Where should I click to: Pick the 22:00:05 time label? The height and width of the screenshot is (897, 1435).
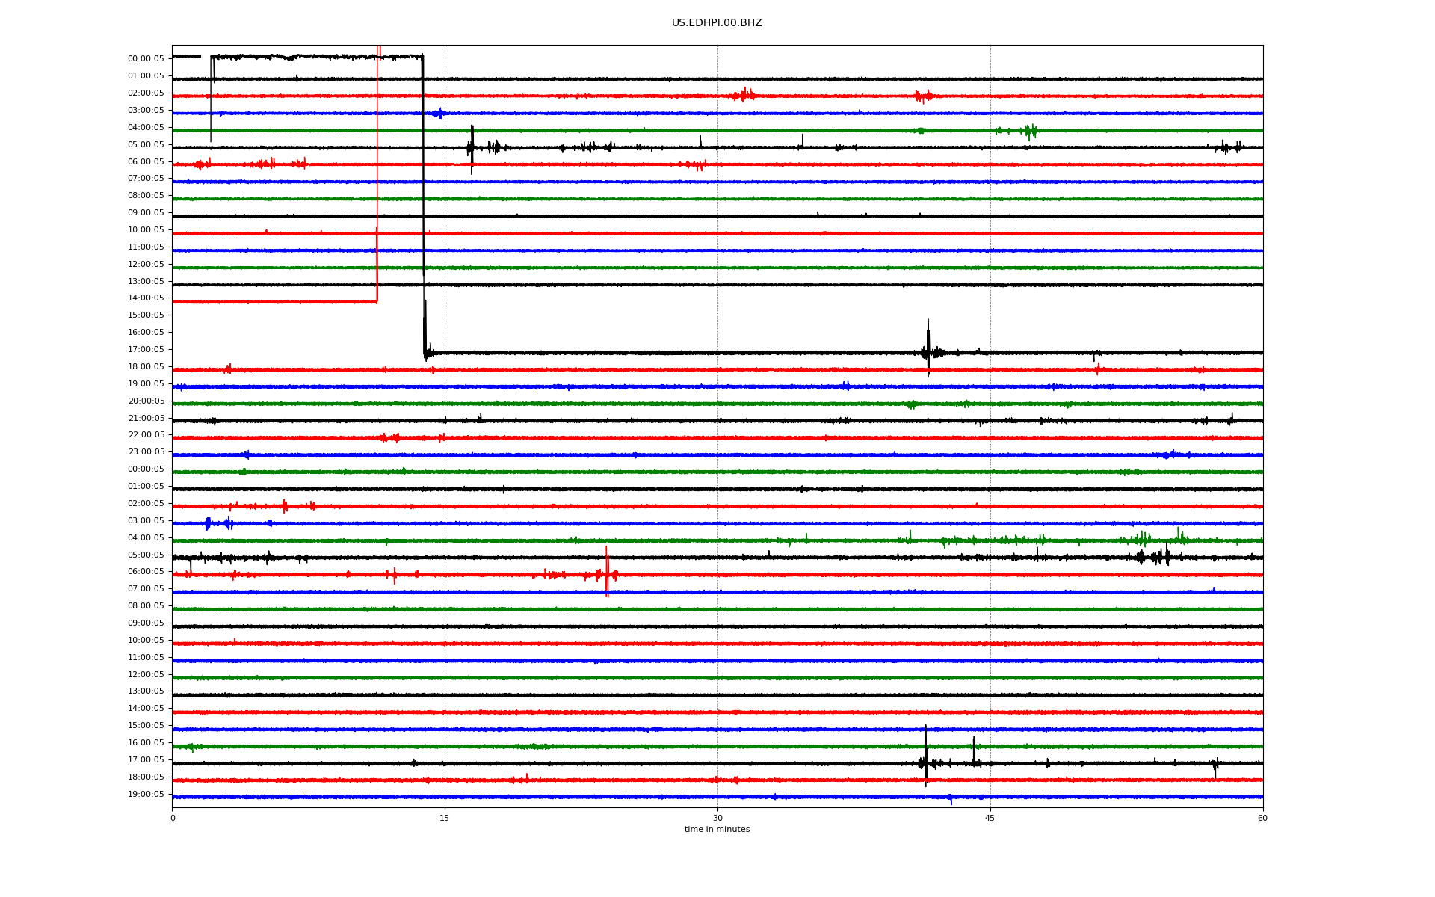(x=146, y=434)
